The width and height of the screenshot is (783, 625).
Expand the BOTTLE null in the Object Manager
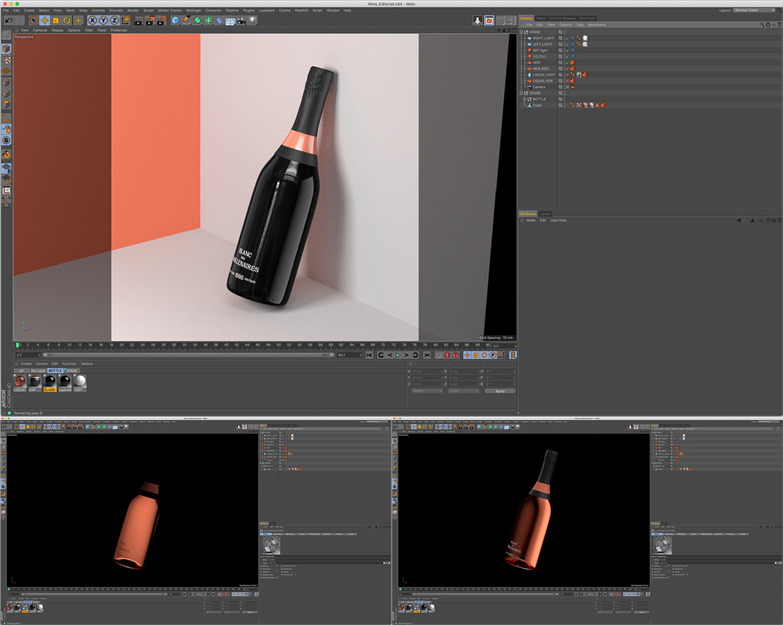(525, 99)
